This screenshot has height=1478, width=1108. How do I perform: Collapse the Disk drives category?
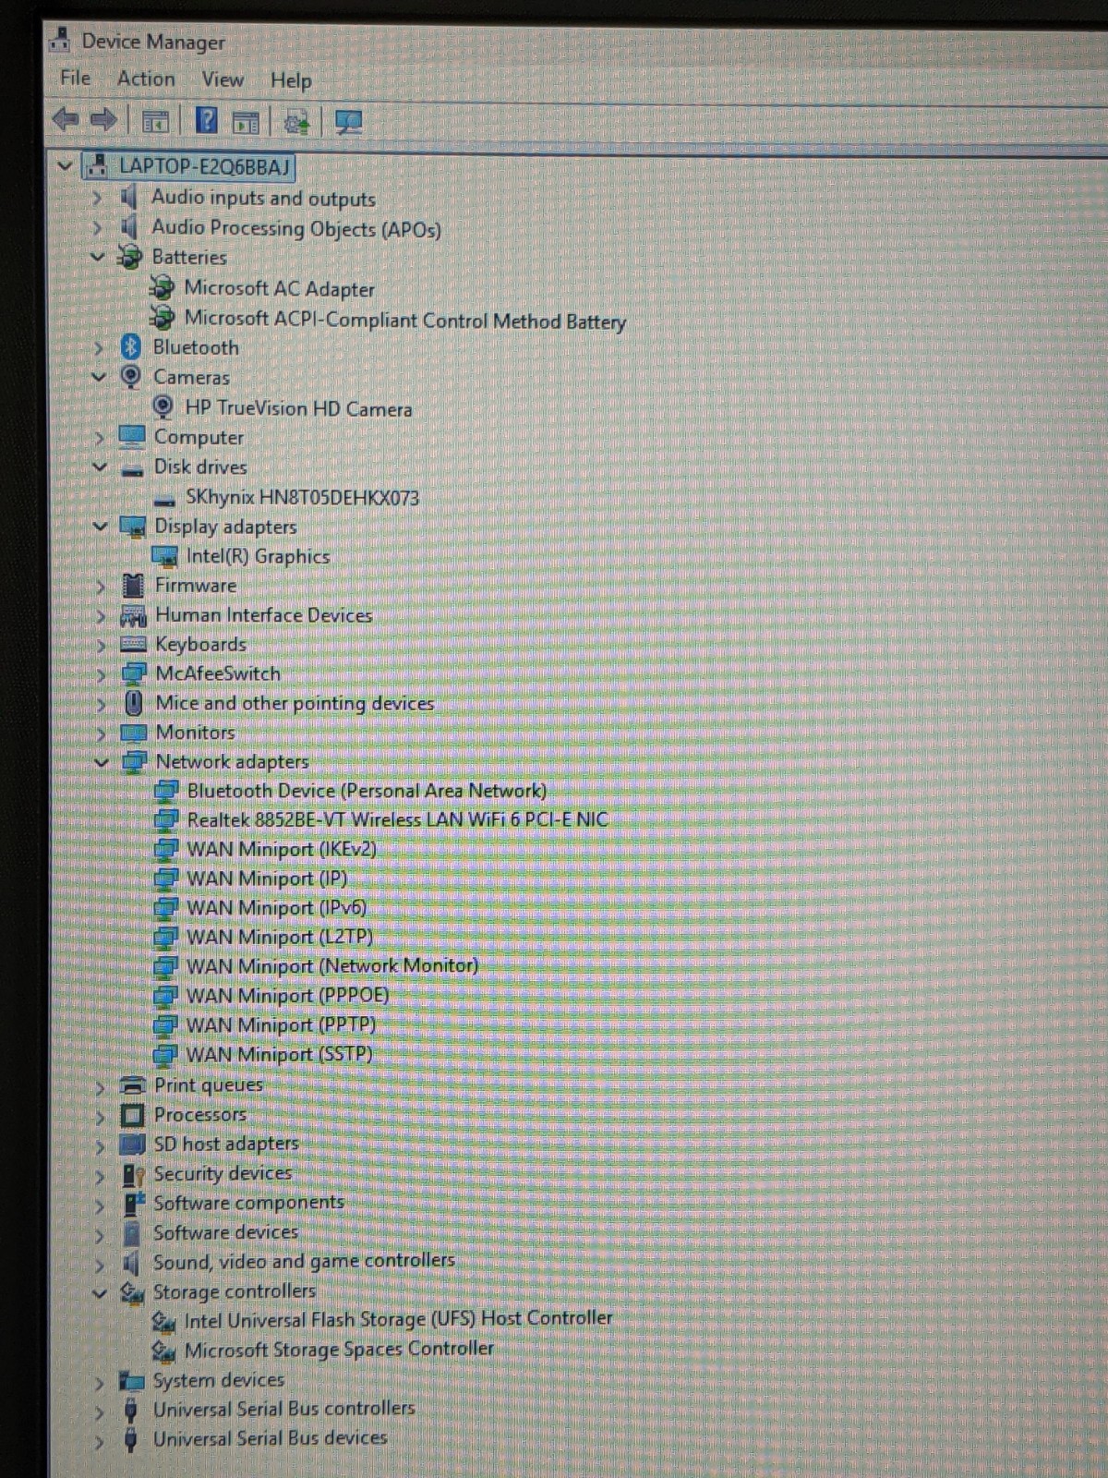coord(100,466)
